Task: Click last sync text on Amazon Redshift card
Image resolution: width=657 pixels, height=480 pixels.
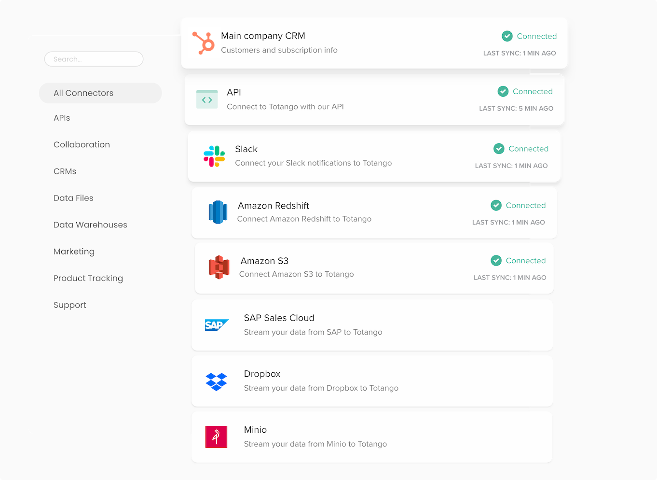Action: tap(508, 223)
